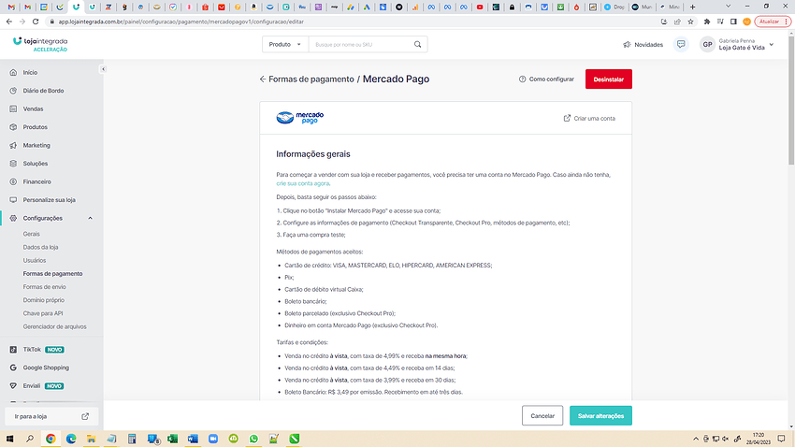
Task: Click the Mercado Pago logo
Action: (x=300, y=118)
